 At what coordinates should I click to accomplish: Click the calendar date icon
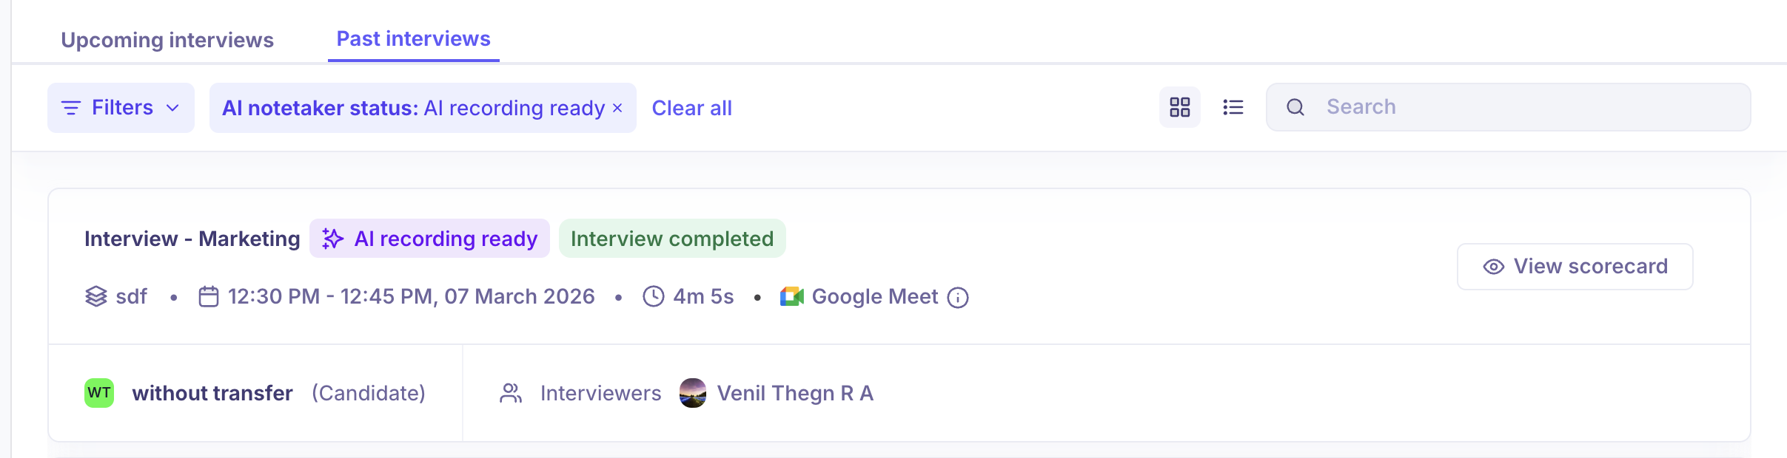click(x=209, y=296)
